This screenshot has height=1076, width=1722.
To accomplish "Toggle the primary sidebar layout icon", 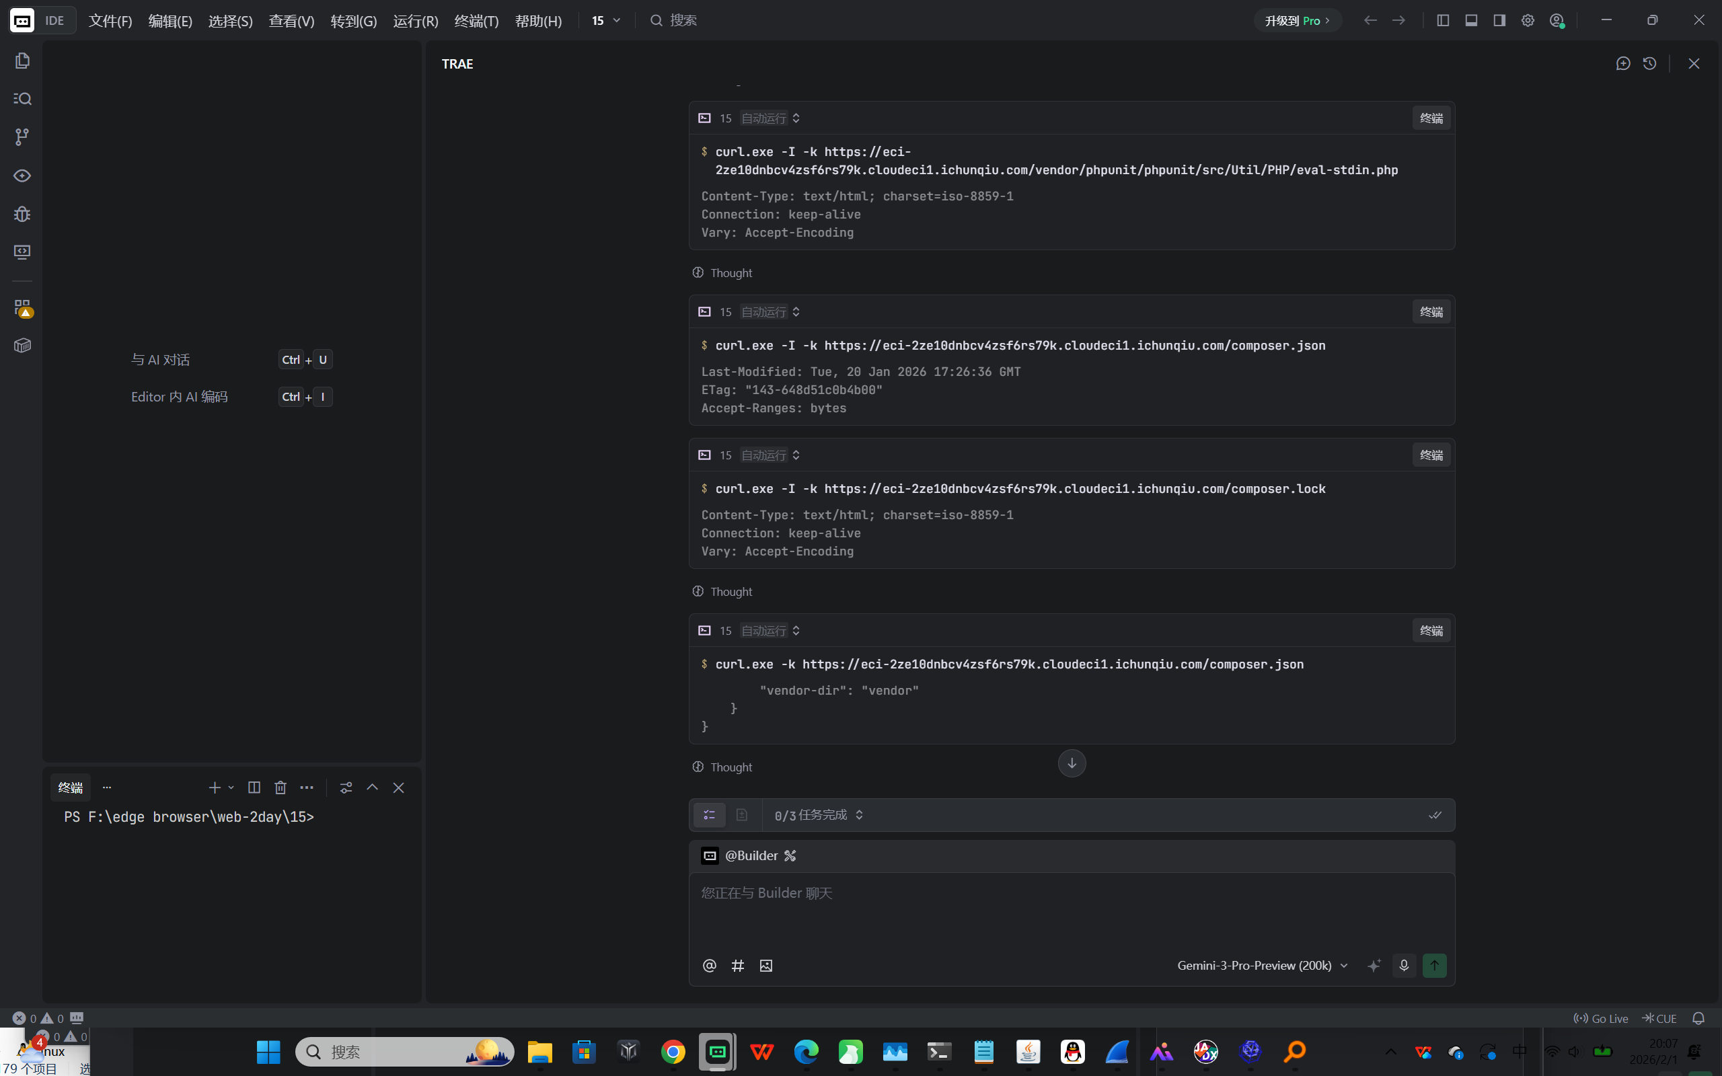I will click(1443, 21).
